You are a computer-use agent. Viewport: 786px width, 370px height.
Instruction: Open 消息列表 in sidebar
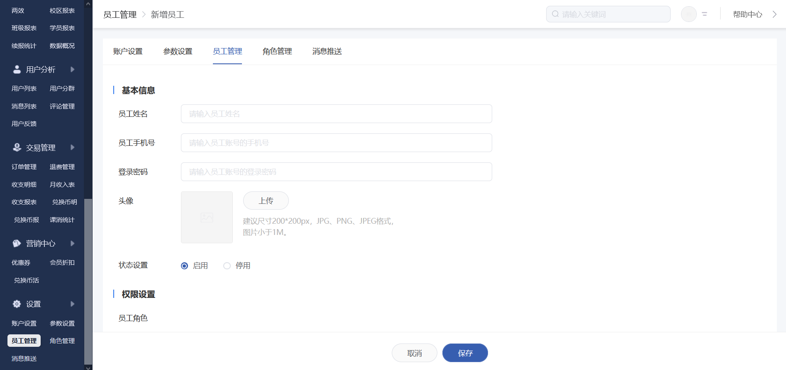tap(24, 106)
